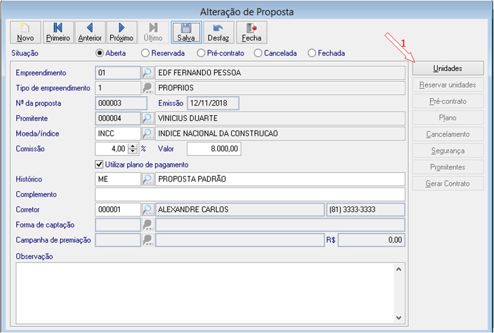This screenshot has height=333, width=494.
Task: Close the form with Fecha icon
Action: click(x=251, y=33)
